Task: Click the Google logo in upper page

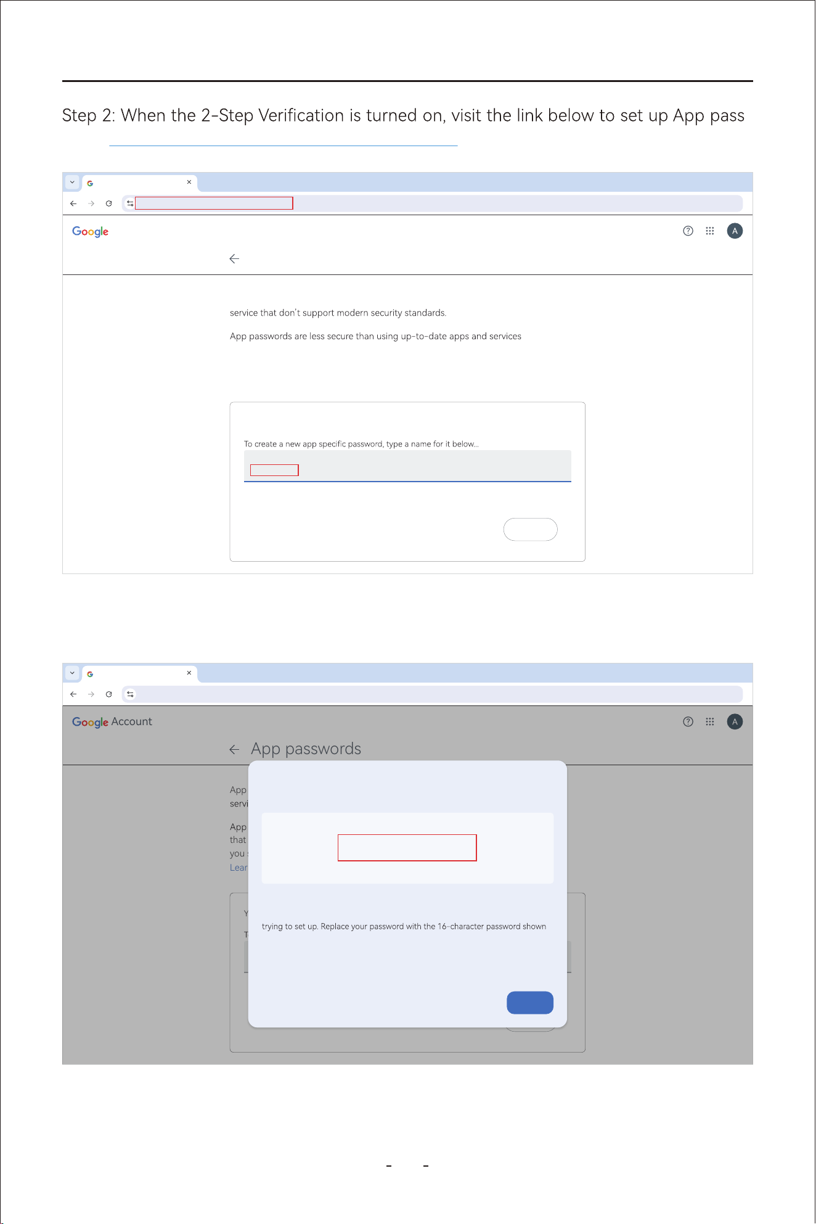Action: click(90, 231)
